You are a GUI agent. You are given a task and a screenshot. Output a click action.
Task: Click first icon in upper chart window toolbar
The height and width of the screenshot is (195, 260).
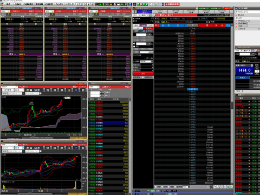coord(28,90)
